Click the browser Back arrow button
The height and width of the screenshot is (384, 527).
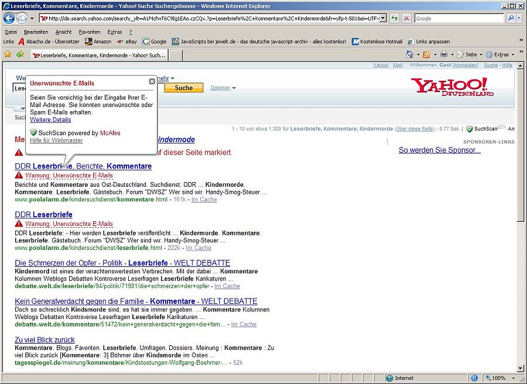9,19
